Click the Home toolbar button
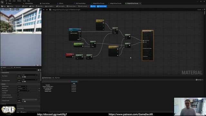206x116 pixels. pyautogui.click(x=32, y=6)
